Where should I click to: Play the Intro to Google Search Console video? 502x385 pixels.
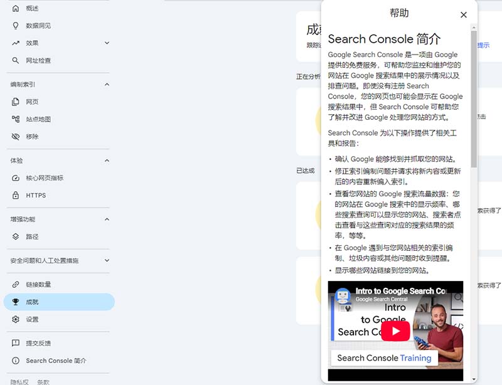click(395, 331)
